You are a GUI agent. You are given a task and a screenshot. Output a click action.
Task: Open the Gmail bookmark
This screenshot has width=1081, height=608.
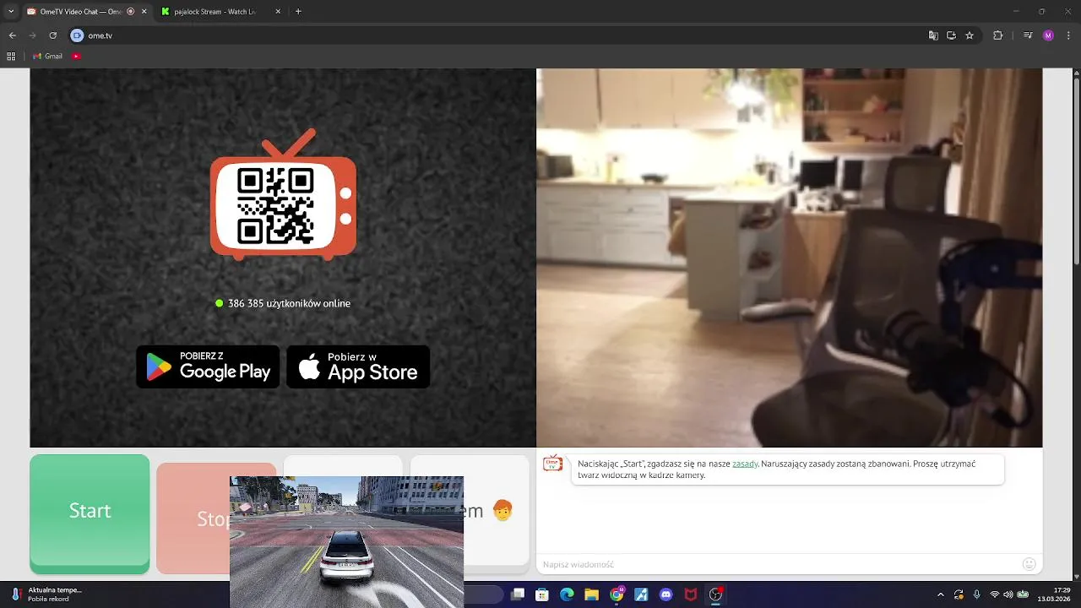[48, 57]
